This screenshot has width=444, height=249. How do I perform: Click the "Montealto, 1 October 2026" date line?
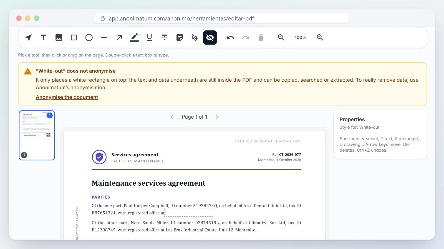pyautogui.click(x=279, y=160)
